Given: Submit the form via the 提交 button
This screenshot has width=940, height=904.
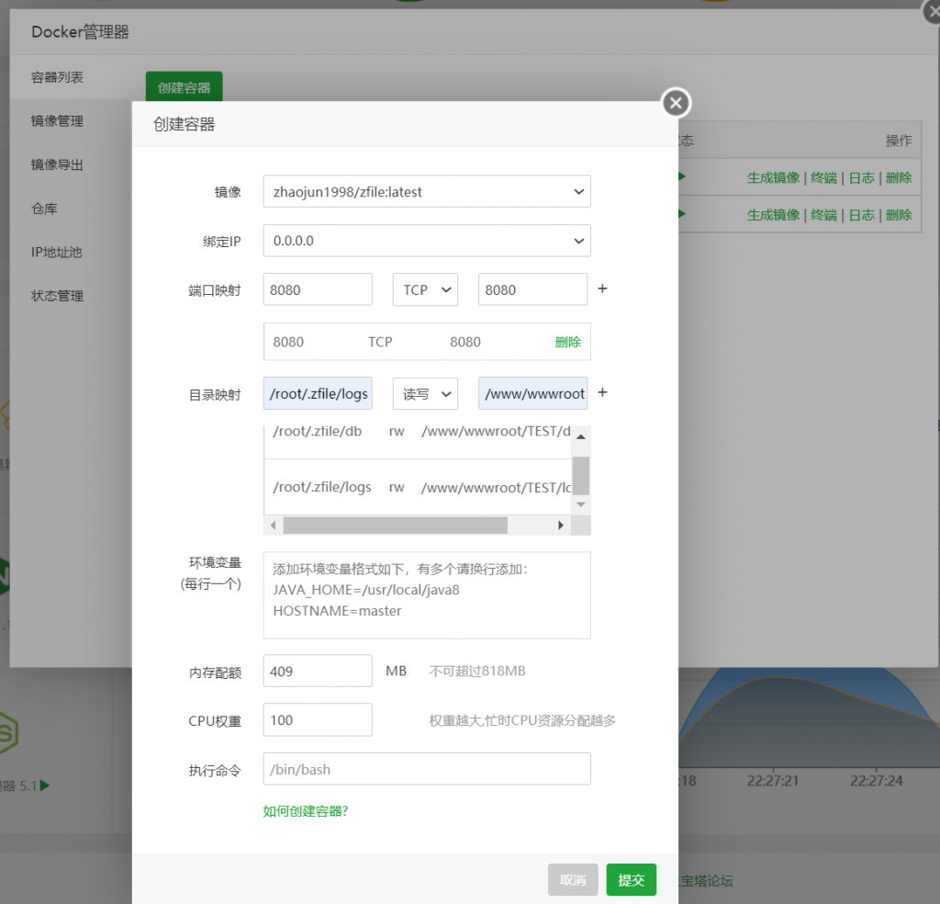Looking at the screenshot, I should [631, 879].
